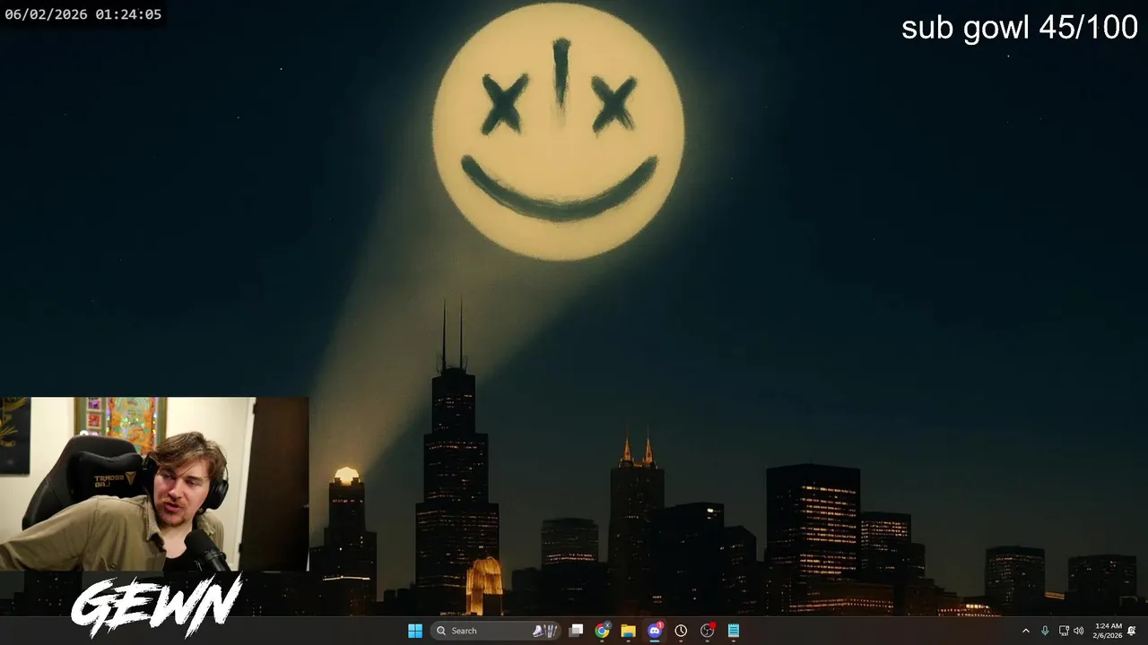Click the taskbar Search box
The height and width of the screenshot is (645, 1148).
click(497, 631)
